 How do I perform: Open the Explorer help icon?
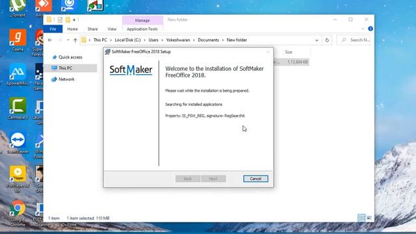[370, 29]
